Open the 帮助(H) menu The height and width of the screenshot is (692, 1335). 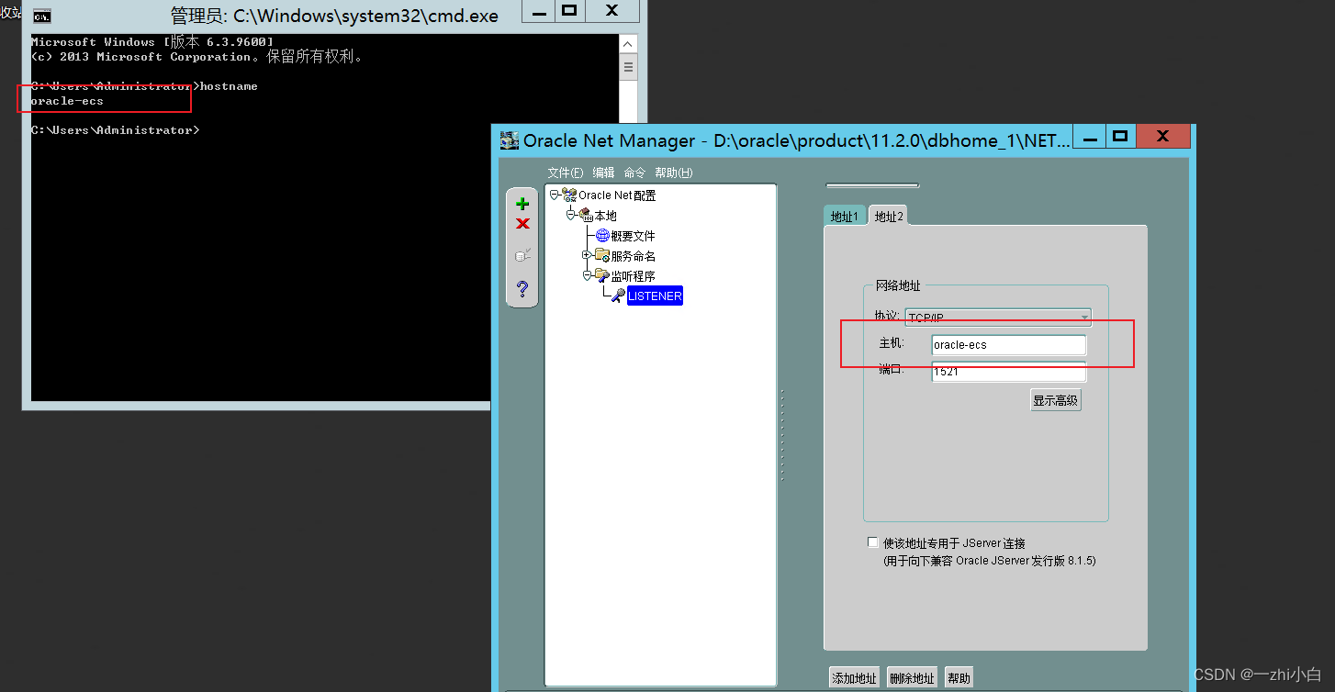coord(674,173)
